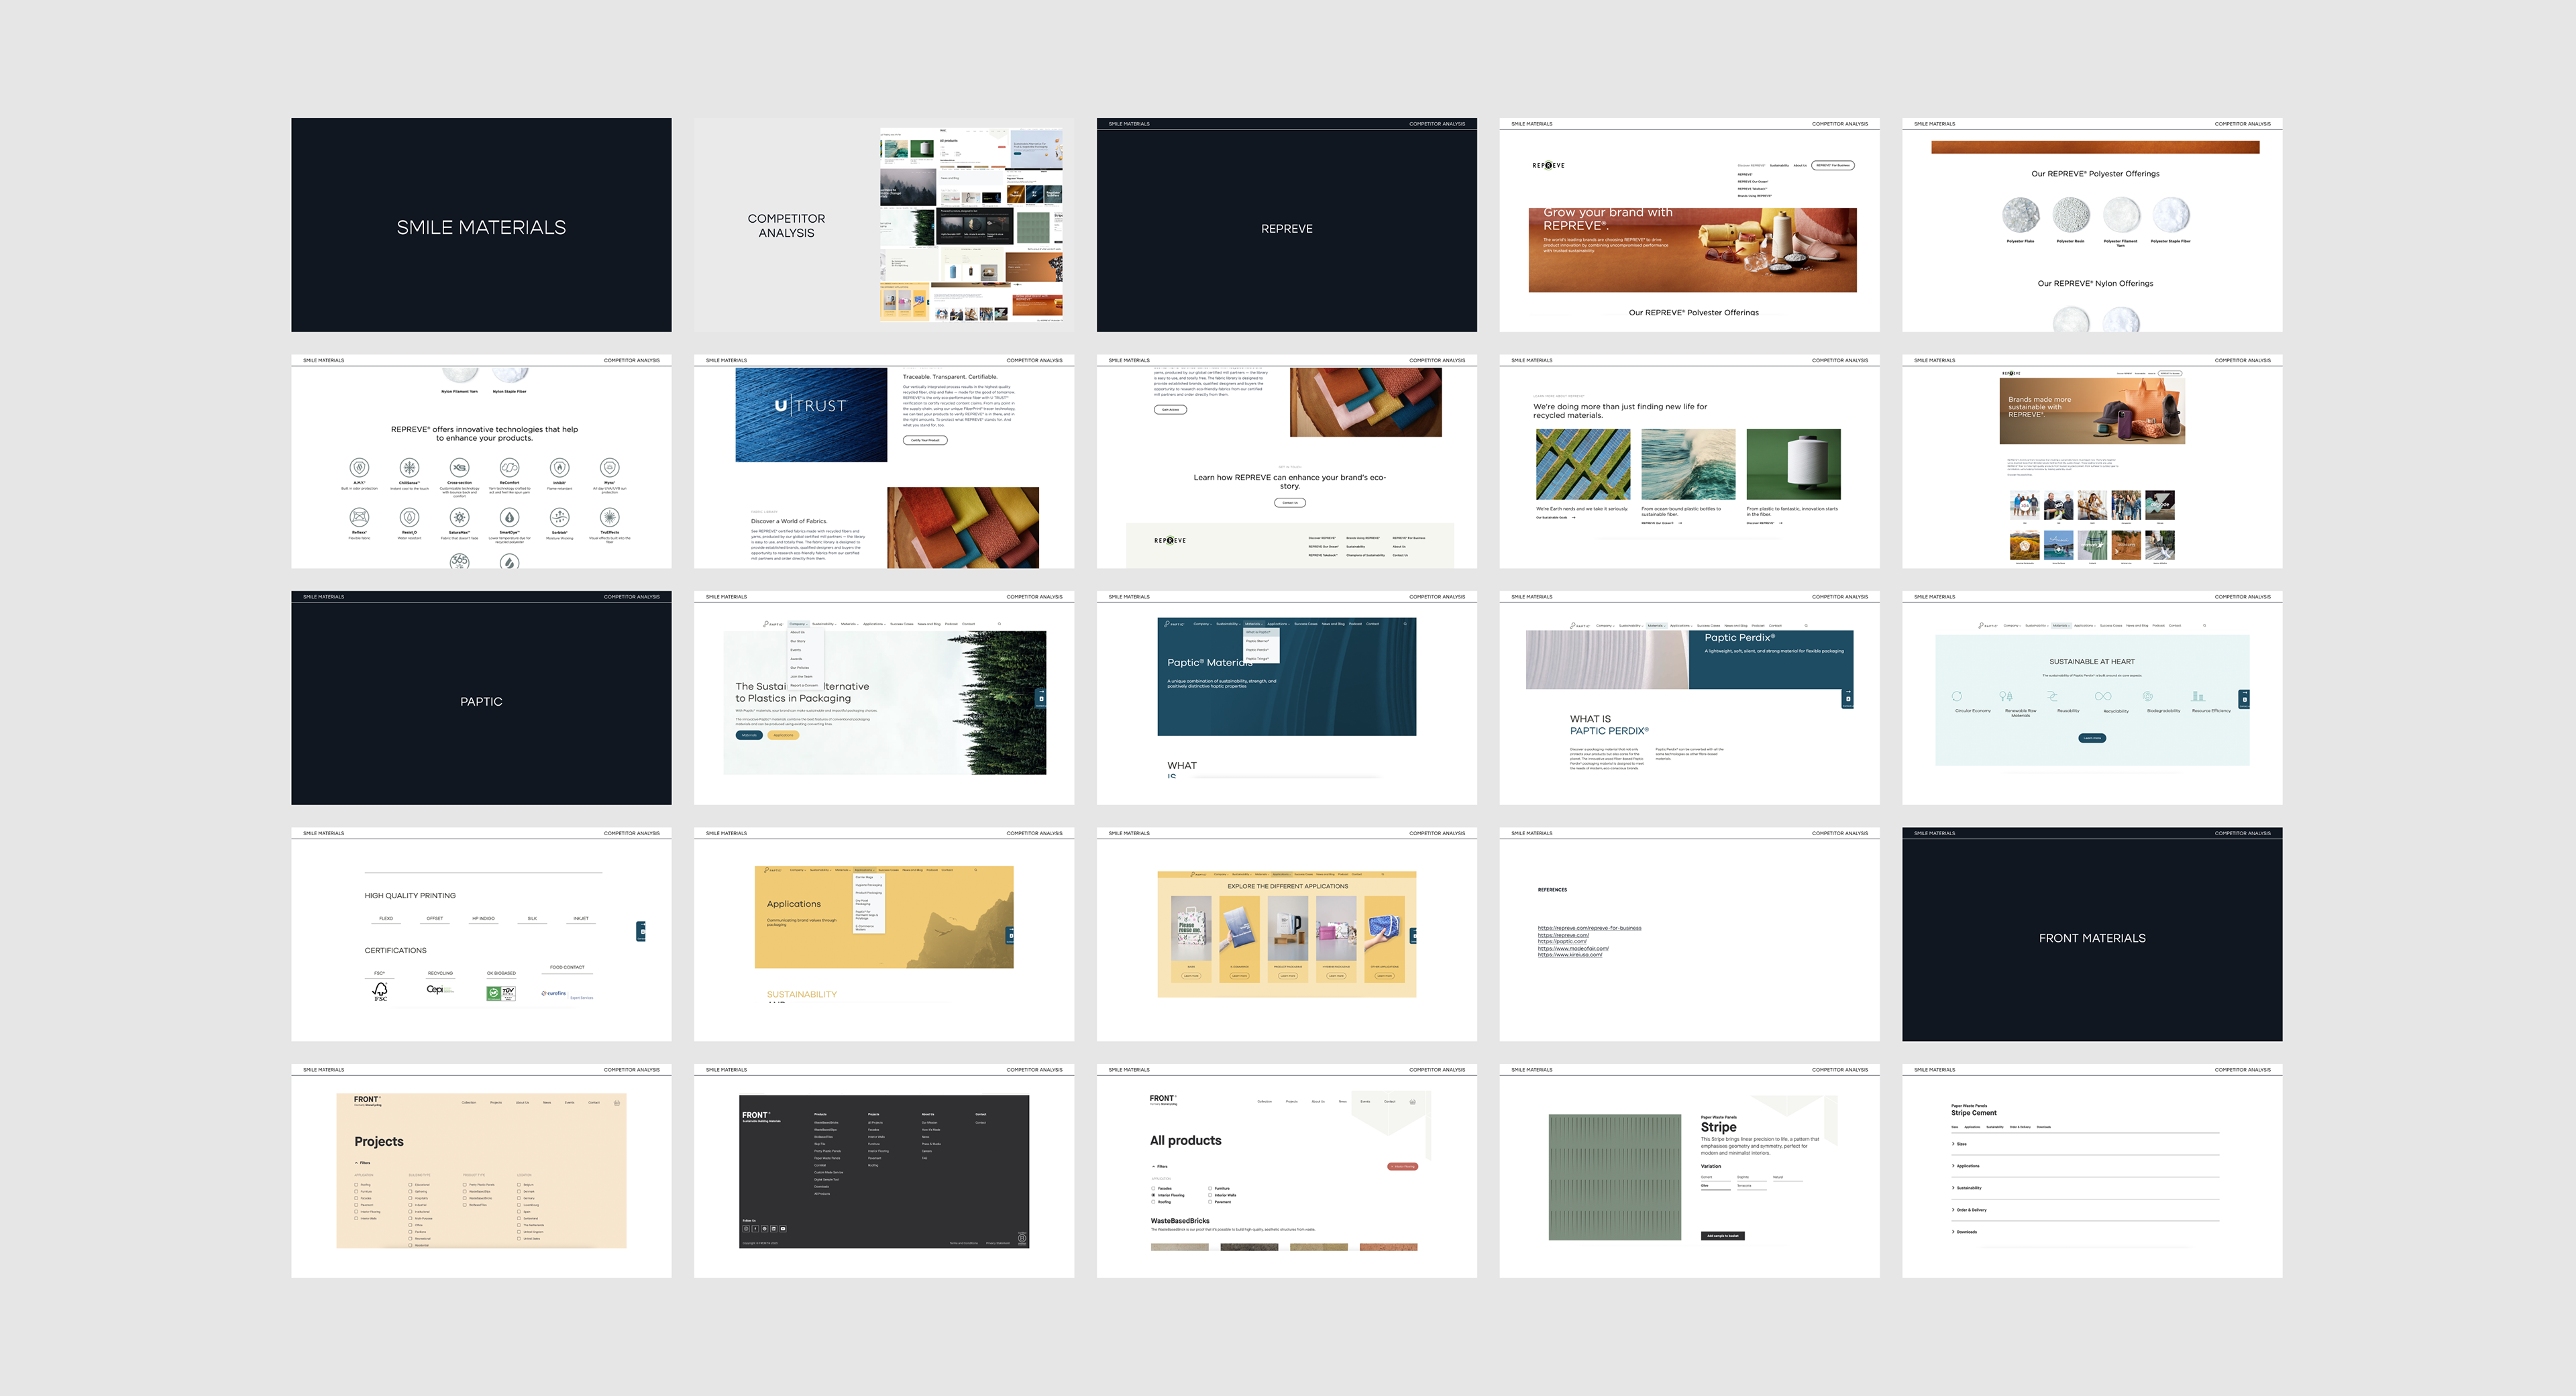Select Olive variation on Stripe slide

tap(1715, 1187)
